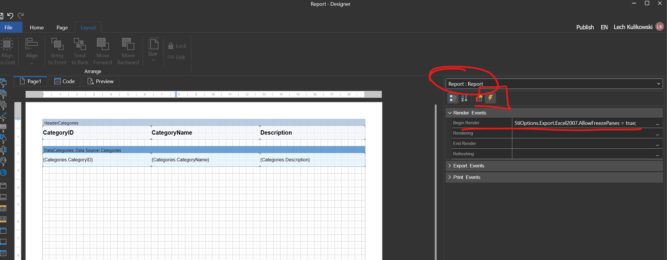This screenshot has height=260, width=667.
Task: Expand the Export Events group
Action: tap(450, 166)
